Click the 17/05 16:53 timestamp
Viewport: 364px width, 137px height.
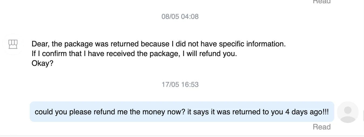pos(180,85)
